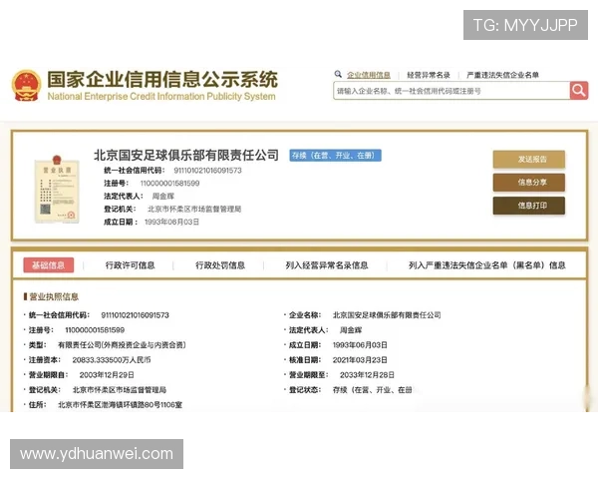Switch to the 基础信息 tab
This screenshot has width=598, height=479.
pyautogui.click(x=49, y=265)
